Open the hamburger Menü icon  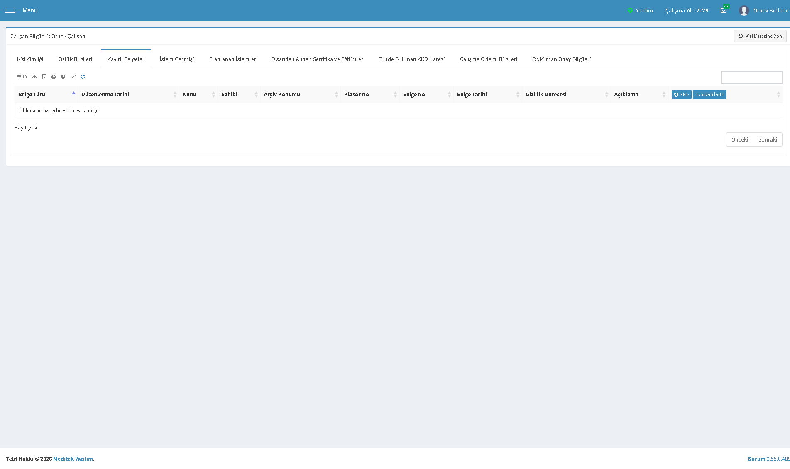point(10,10)
